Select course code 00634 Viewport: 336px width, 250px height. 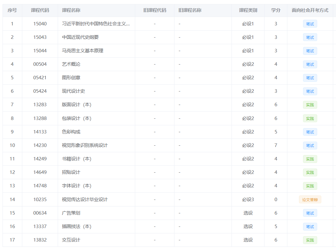pyautogui.click(x=40, y=213)
